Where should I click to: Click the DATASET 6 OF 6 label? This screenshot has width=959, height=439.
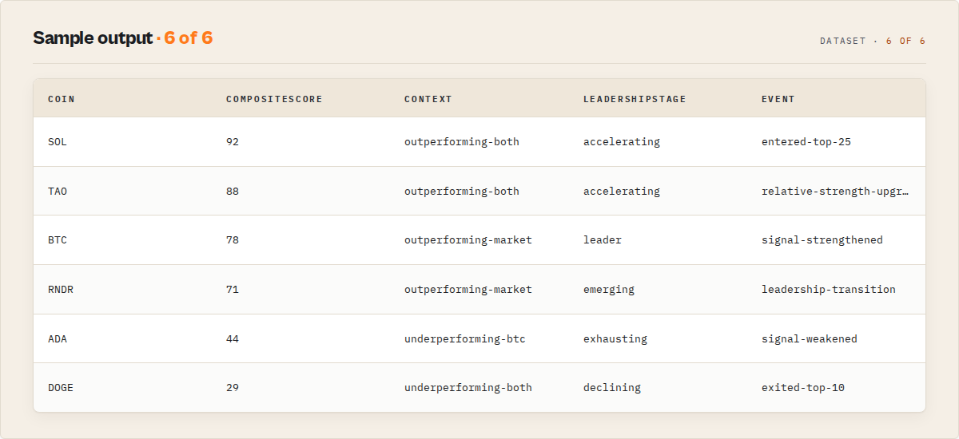point(873,41)
